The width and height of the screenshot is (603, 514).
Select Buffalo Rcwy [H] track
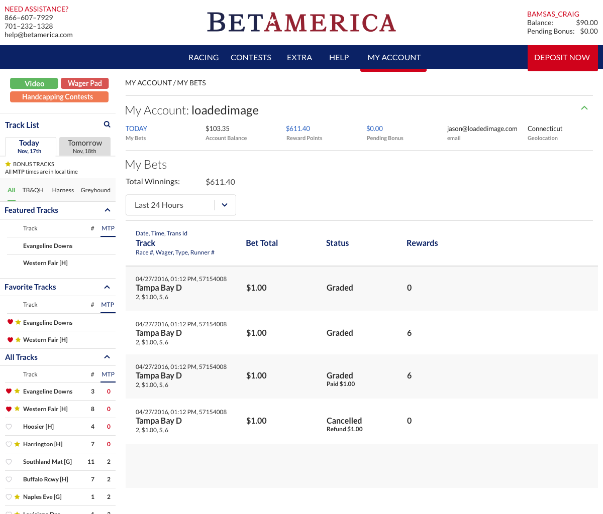pos(45,479)
